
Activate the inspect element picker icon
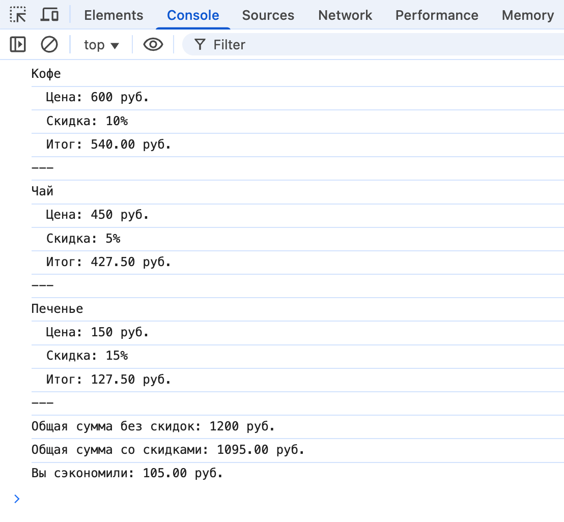[x=18, y=15]
